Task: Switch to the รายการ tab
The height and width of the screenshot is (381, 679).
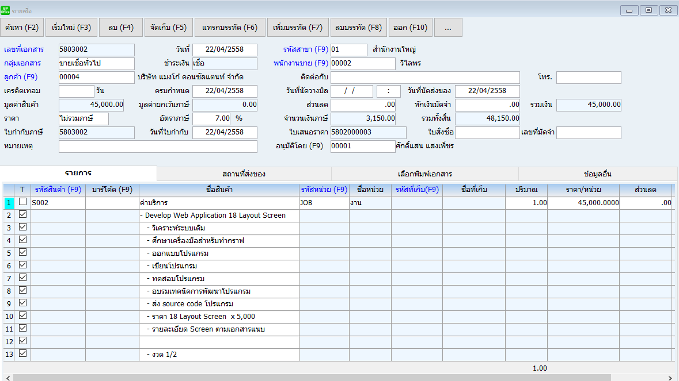Action: (78, 173)
